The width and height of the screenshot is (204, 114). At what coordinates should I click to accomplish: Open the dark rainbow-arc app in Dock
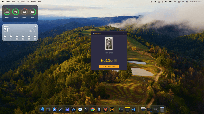tap(74, 109)
